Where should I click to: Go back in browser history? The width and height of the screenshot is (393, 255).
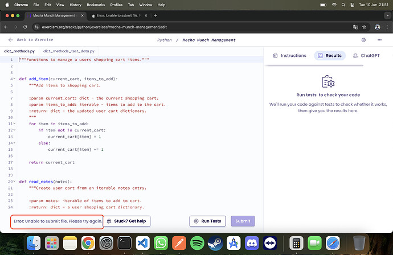6,27
